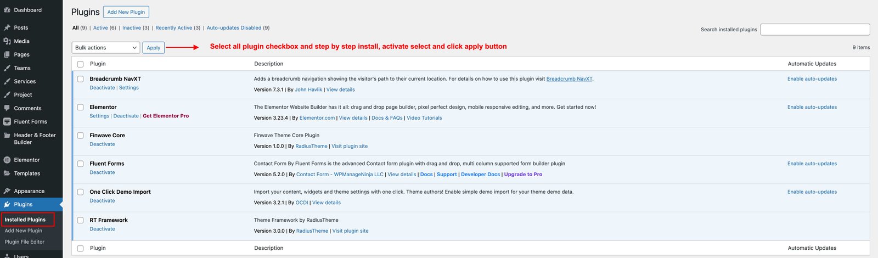Screen dimensions: 878x258
Task: Open the Bulk actions dropdown
Action: pyautogui.click(x=106, y=48)
